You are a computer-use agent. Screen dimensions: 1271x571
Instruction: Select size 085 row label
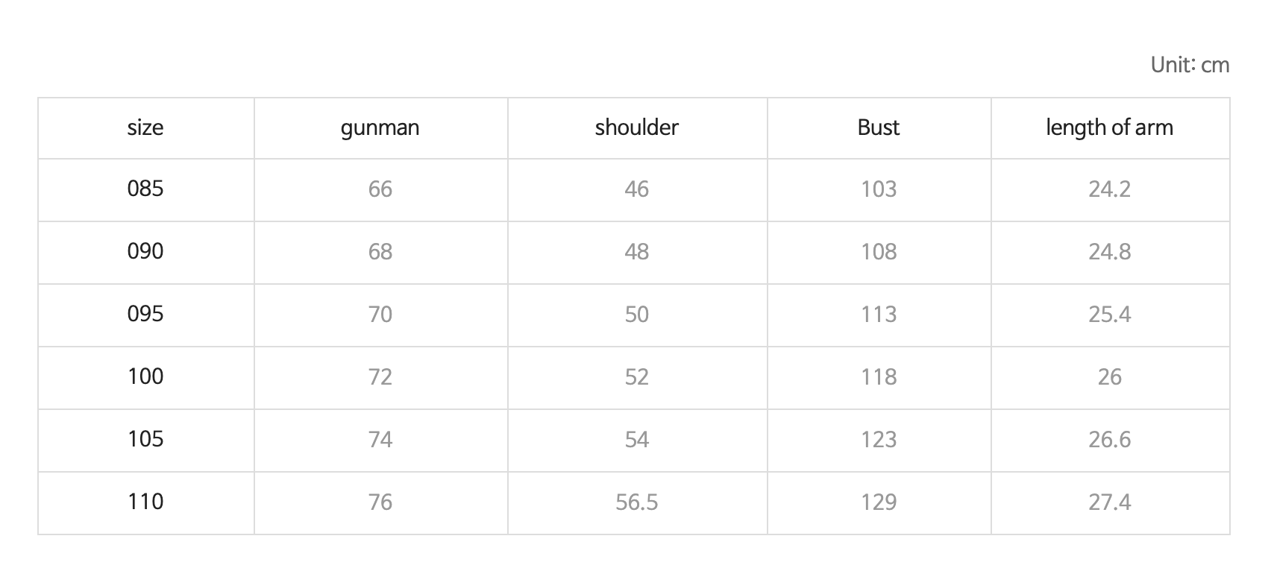tap(145, 189)
